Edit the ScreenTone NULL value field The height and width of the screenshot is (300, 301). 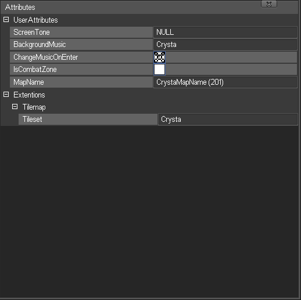225,32
